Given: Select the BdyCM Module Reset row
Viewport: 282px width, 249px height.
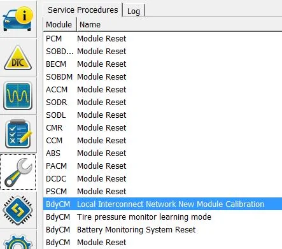Looking at the screenshot, I should [x=162, y=243].
